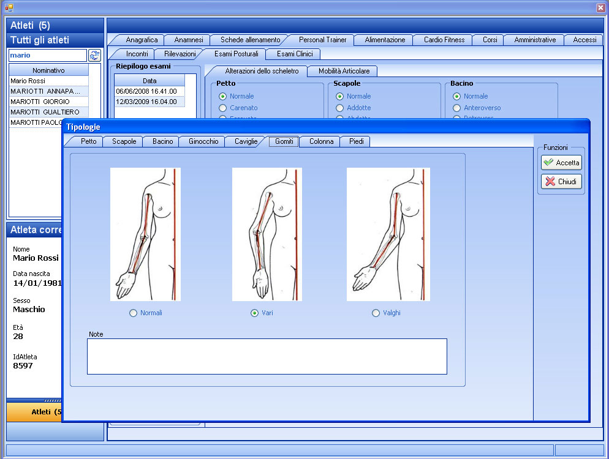Screen dimensions: 609x459
Task: Click the athlete search field containing mario
Action: [47, 55]
